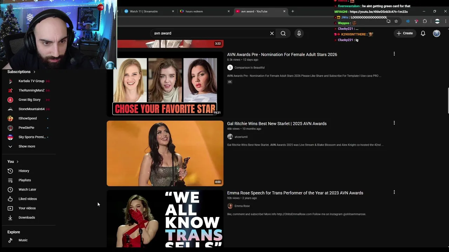Click the Watch Later clock icon
Viewport: 449px width, 252px height.
(10, 189)
